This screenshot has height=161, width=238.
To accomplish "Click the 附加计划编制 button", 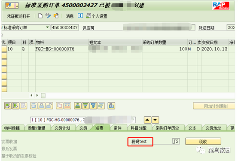I will pyautogui.click(x=214, y=106).
